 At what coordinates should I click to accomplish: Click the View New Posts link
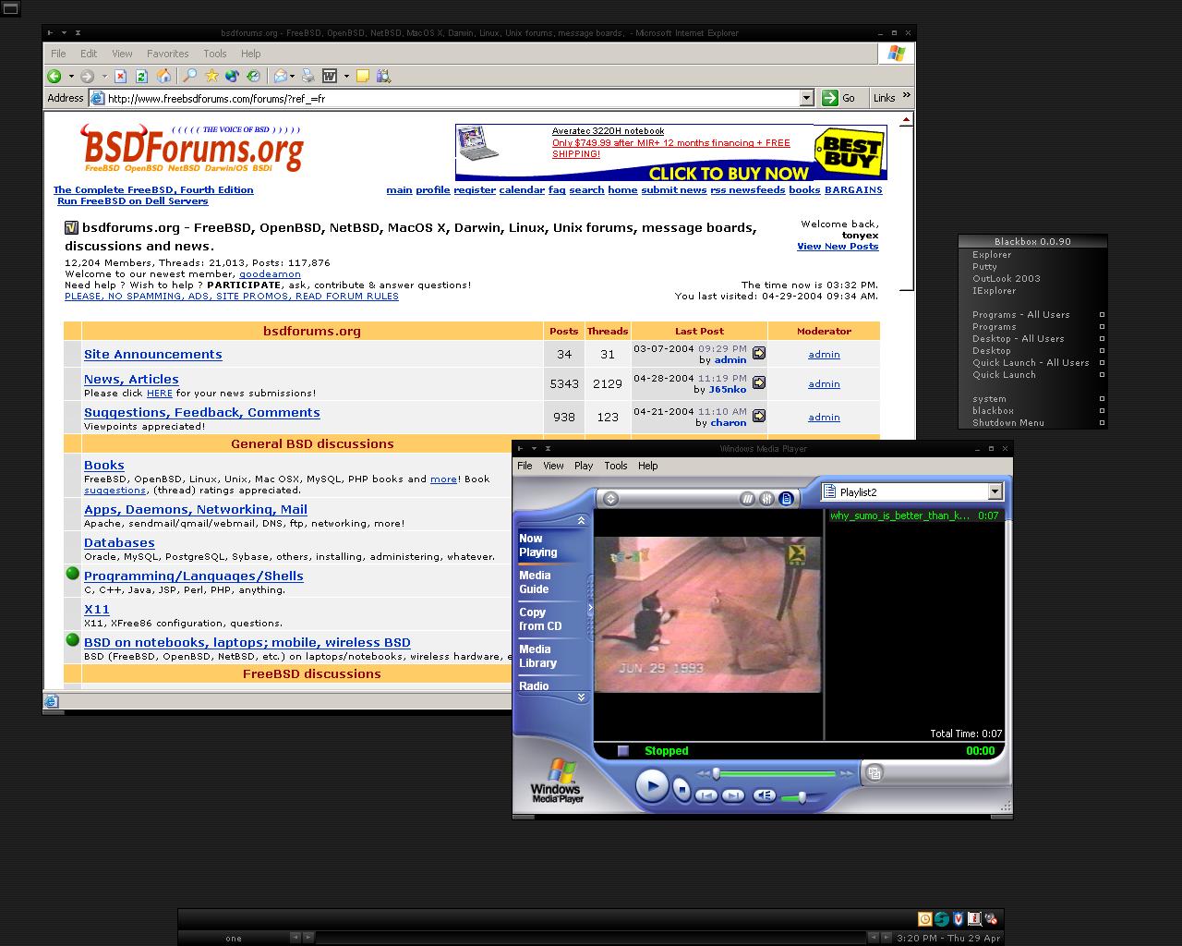838,247
